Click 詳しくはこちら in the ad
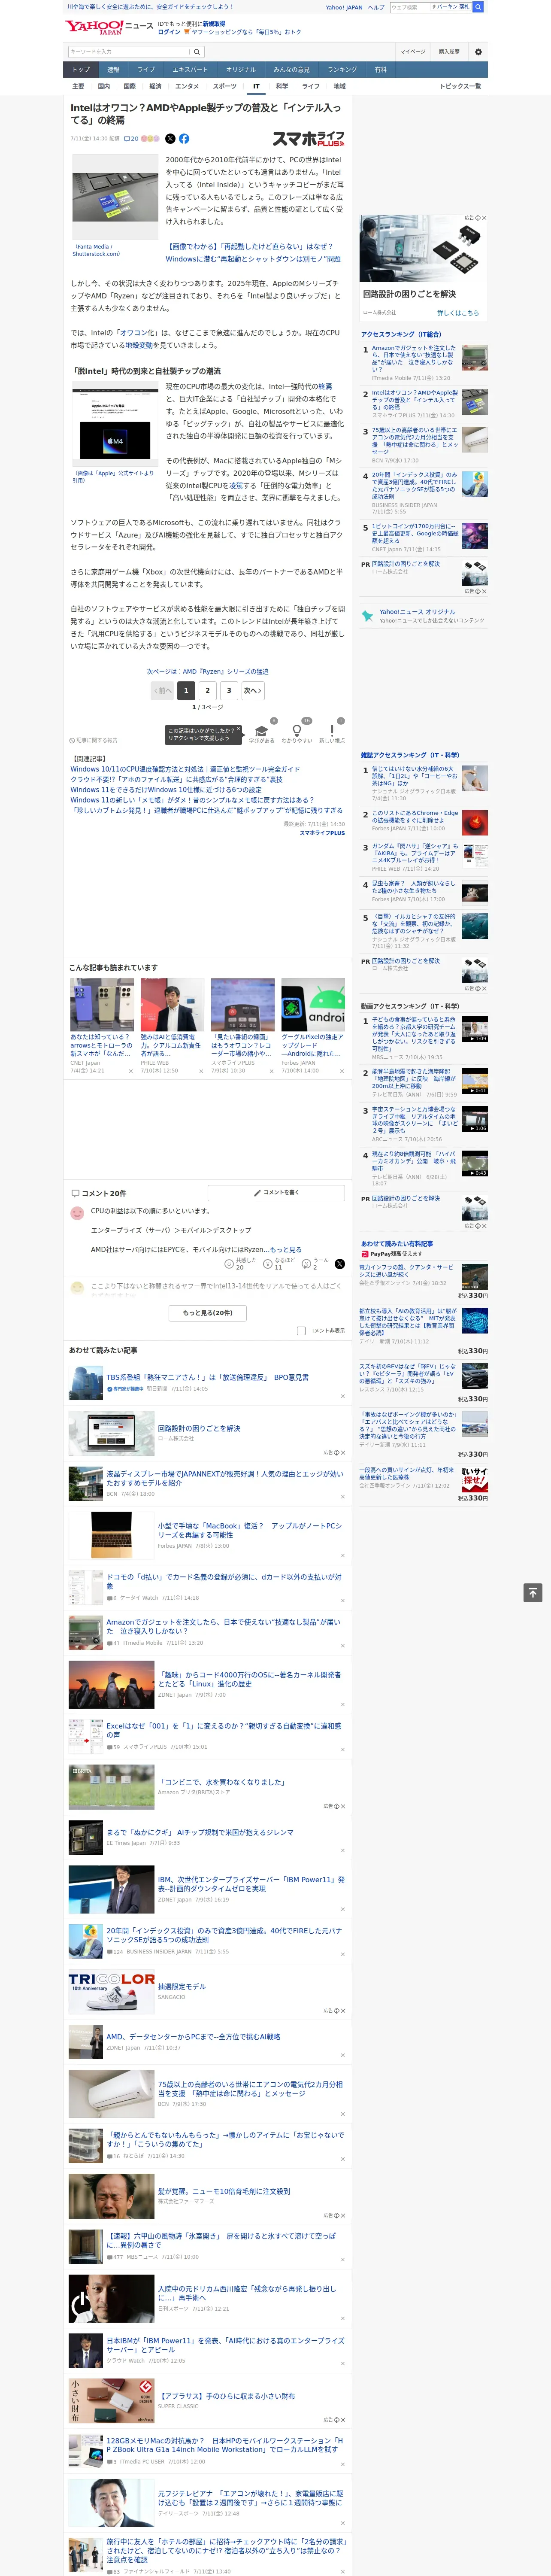Image resolution: width=551 pixels, height=2576 pixels. [x=458, y=313]
